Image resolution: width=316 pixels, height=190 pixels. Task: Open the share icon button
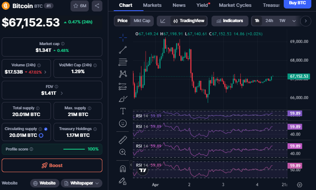(x=97, y=6)
